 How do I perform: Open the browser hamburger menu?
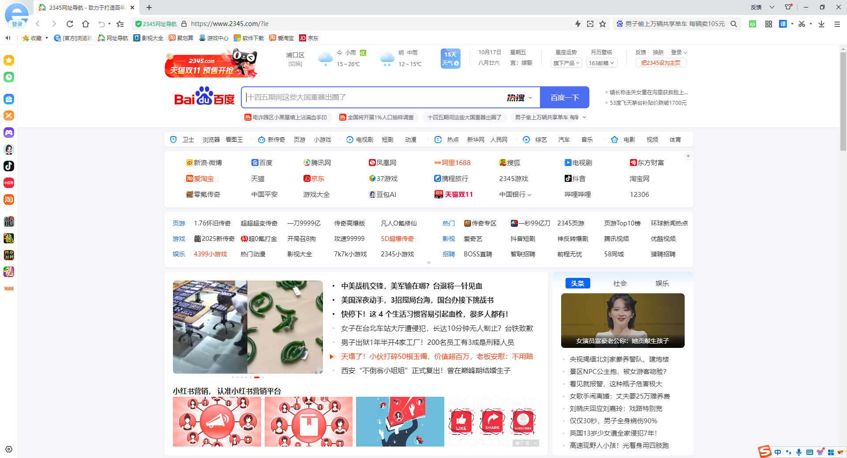(x=837, y=24)
